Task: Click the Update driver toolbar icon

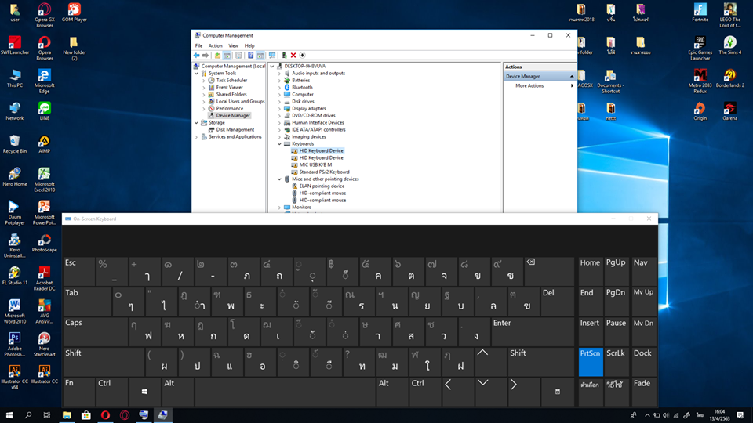Action: pyautogui.click(x=284, y=55)
